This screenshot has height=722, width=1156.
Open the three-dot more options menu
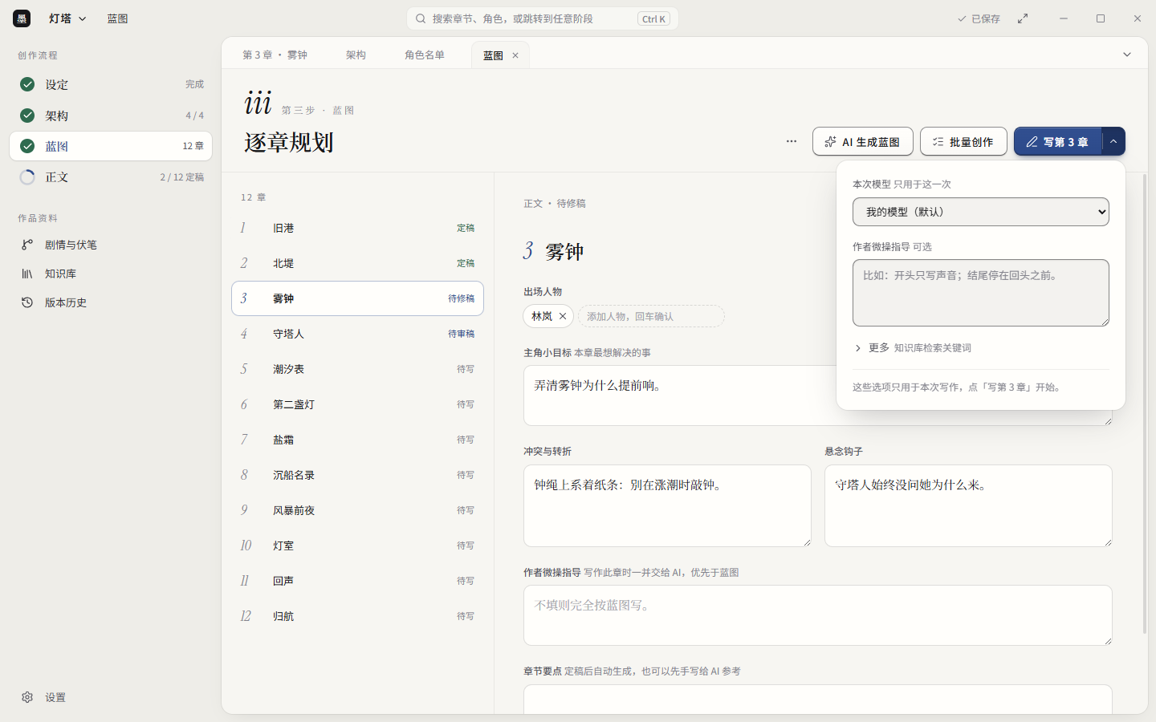[792, 141]
